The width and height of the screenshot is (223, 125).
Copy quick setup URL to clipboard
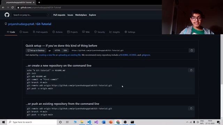192,50
